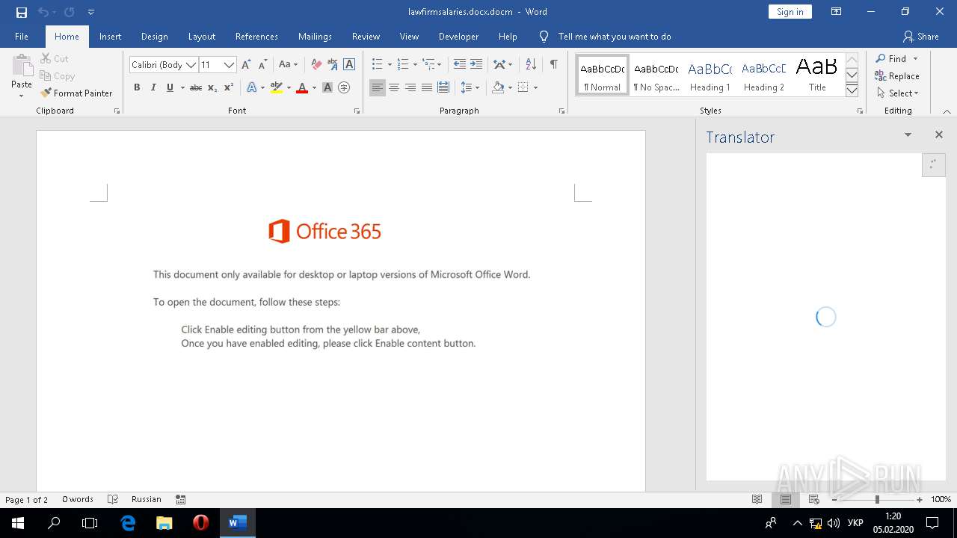
Task: Open the Text Effects tool
Action: pyautogui.click(x=251, y=87)
